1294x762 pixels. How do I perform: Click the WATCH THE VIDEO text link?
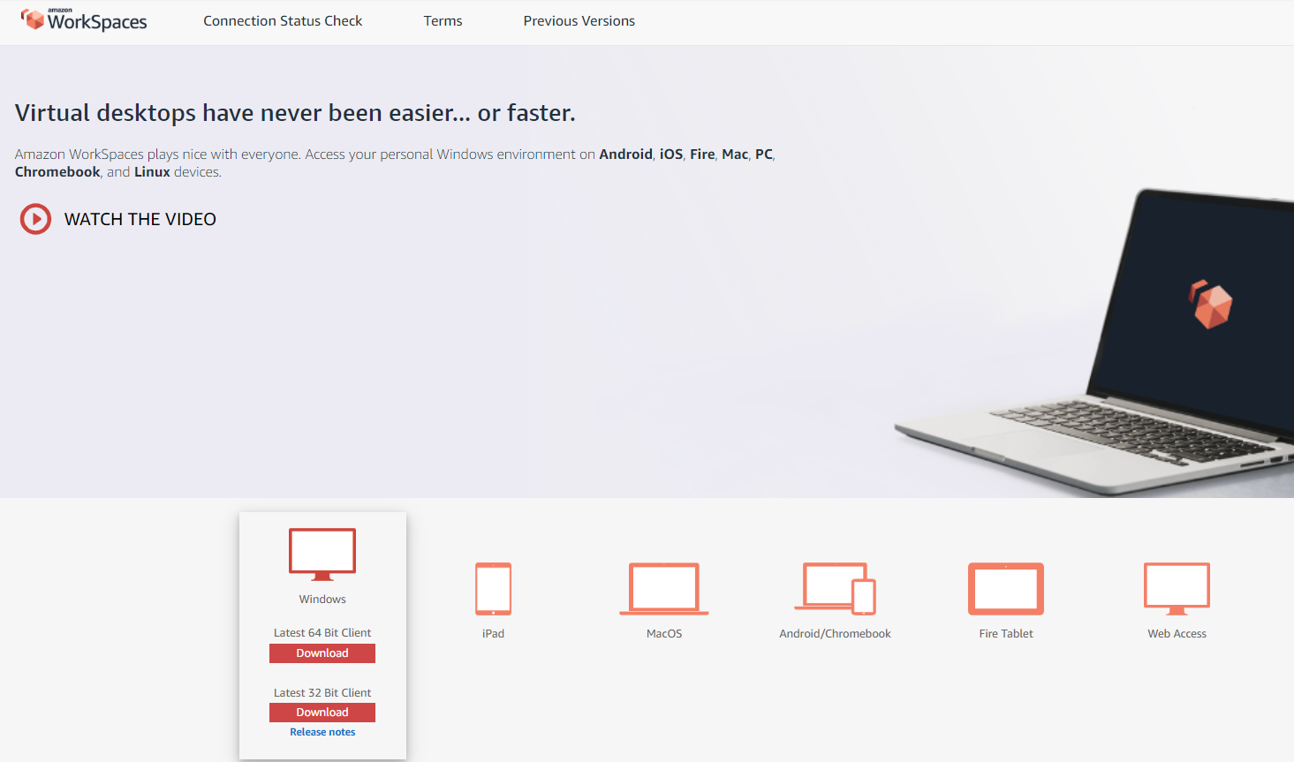click(x=140, y=219)
